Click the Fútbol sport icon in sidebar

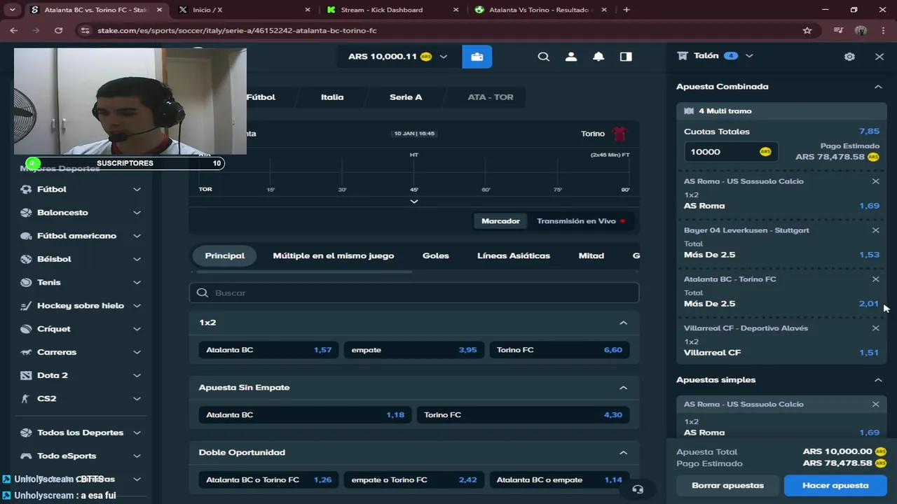[27, 189]
